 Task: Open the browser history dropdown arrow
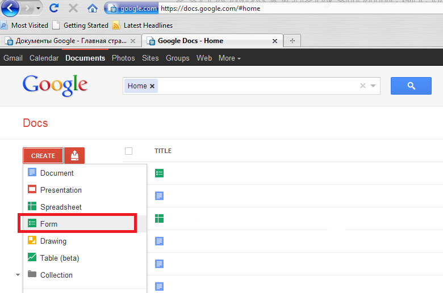(x=38, y=9)
